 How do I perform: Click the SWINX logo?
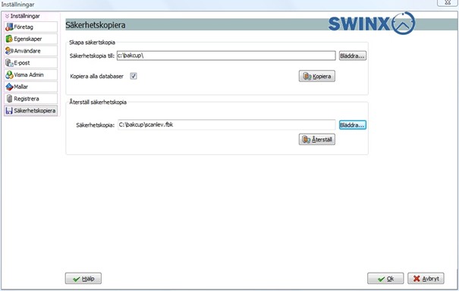(372, 23)
